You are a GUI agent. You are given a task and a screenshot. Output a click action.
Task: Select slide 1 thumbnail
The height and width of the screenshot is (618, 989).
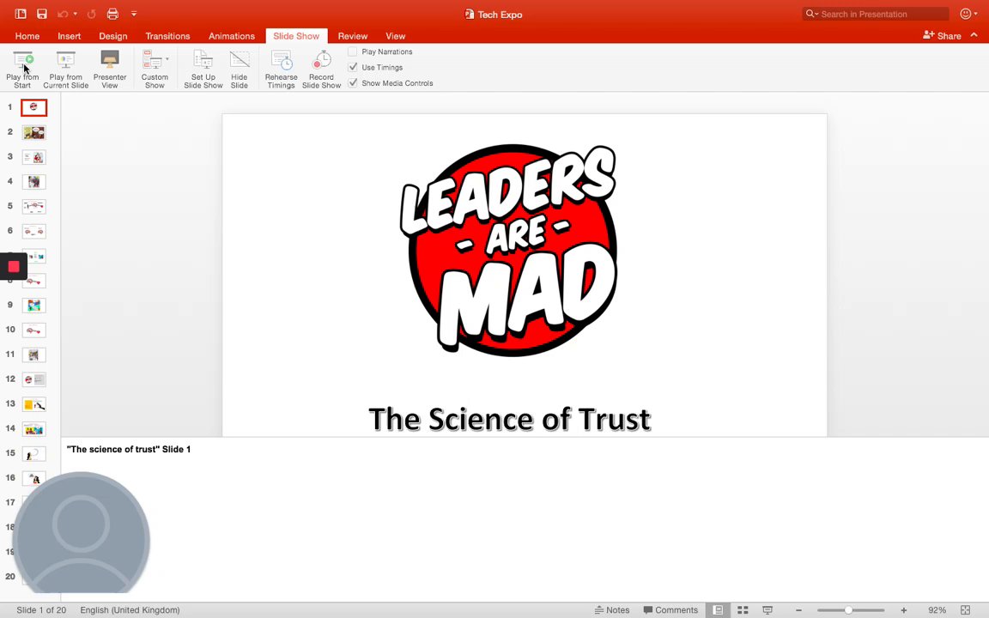tap(34, 108)
